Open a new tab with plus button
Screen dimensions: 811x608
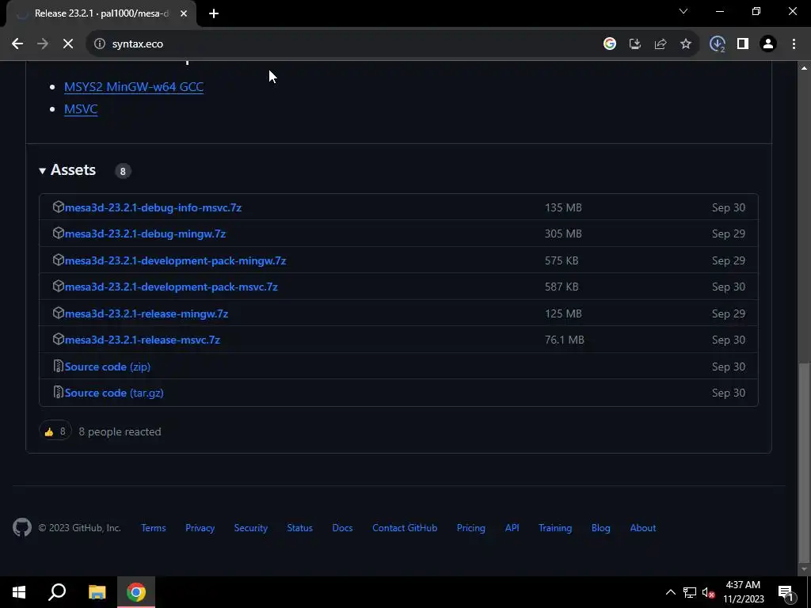click(x=214, y=13)
